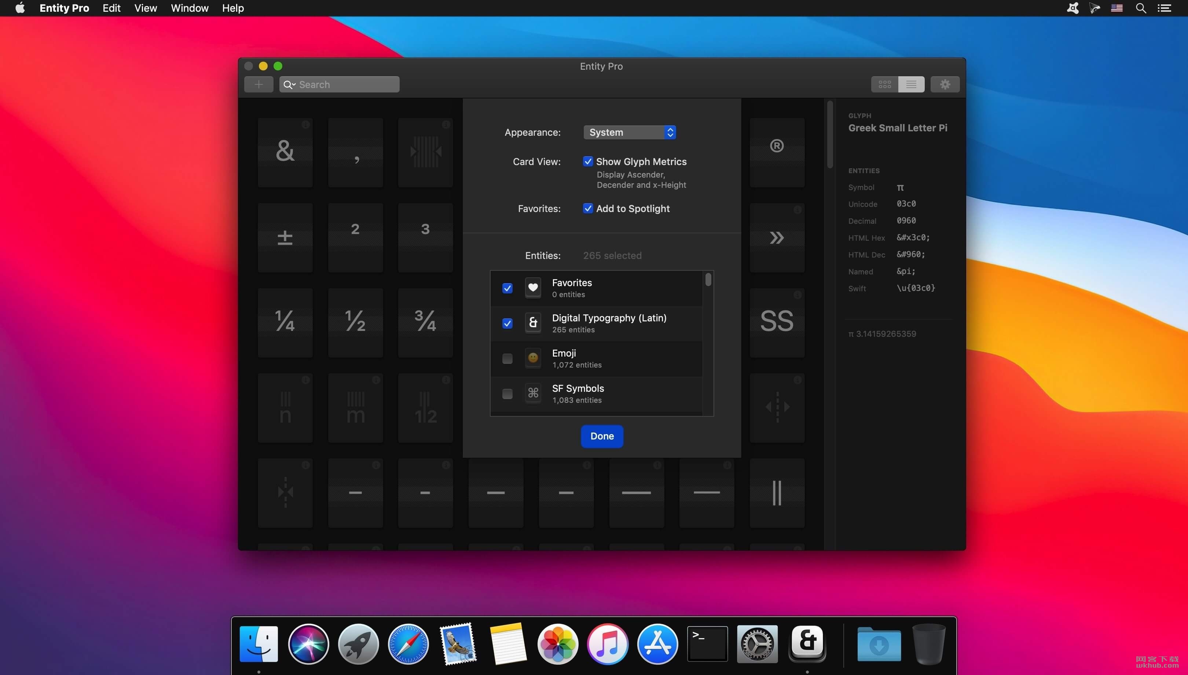Switch to grid card view
This screenshot has width=1188, height=675.
point(884,84)
